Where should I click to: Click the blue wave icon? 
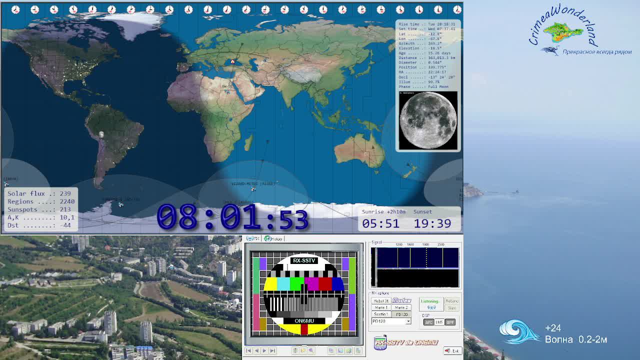519,332
